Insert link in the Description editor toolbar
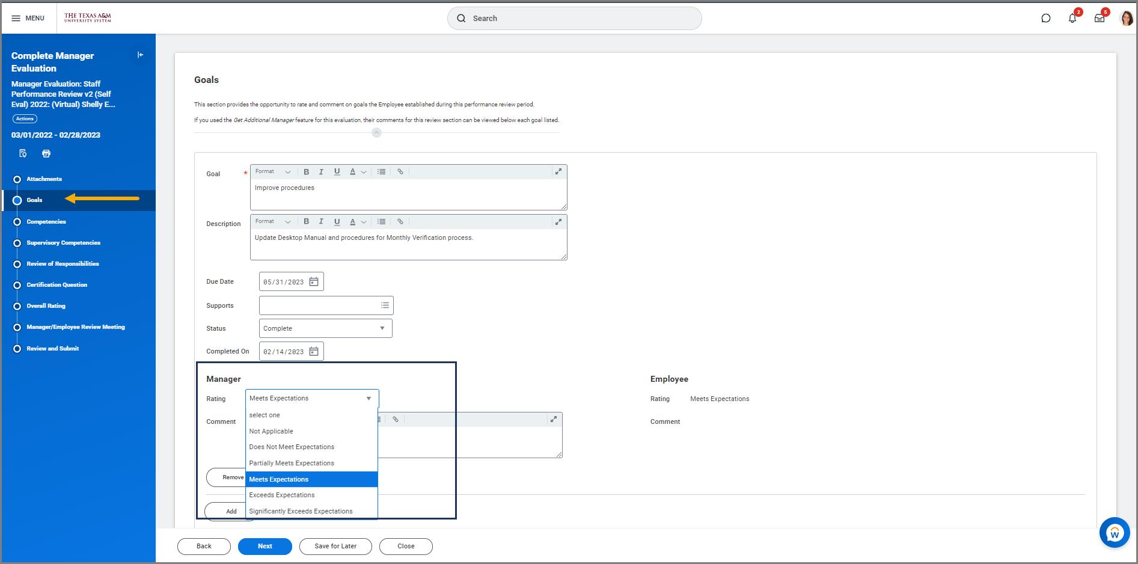This screenshot has height=564, width=1138. click(400, 222)
